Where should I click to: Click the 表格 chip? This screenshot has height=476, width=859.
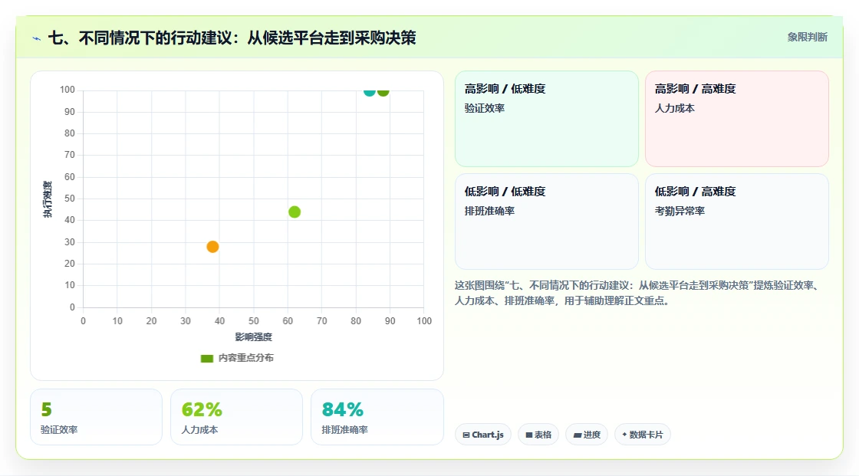[x=538, y=435]
